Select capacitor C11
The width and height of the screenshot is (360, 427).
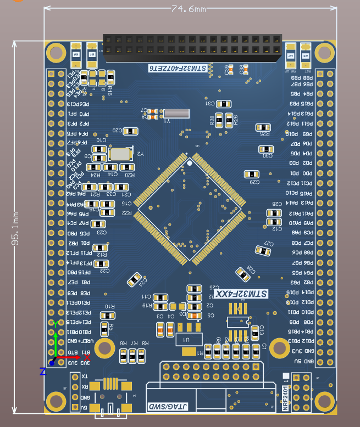pos(160,297)
